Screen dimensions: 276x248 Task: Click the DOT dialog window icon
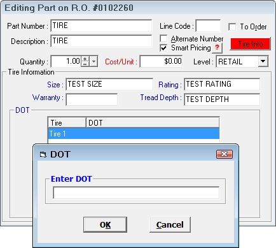click(43, 154)
